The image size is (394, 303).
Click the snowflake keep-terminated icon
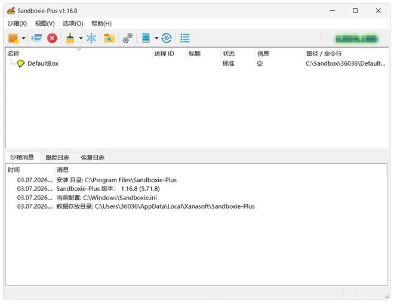tap(91, 38)
